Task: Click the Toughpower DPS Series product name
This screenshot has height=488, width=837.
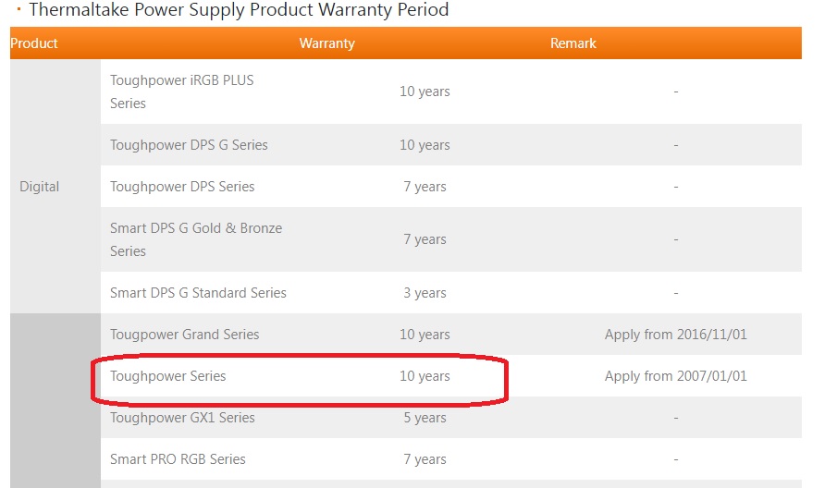Action: (x=182, y=187)
